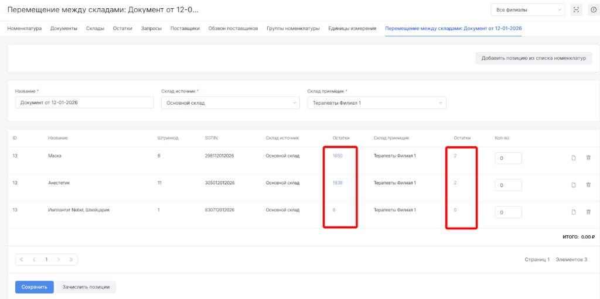Expand the Все филиалы dropdown
Image resolution: width=600 pixels, height=299 pixels.
coord(528,10)
